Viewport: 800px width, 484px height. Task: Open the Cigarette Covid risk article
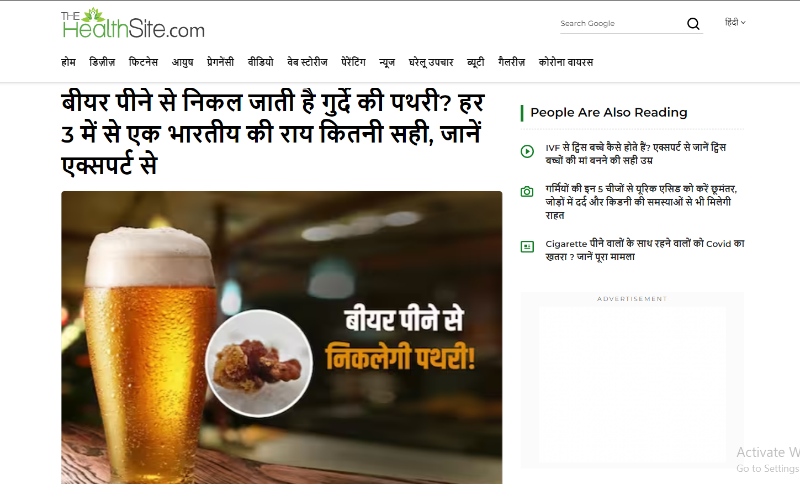(x=644, y=250)
